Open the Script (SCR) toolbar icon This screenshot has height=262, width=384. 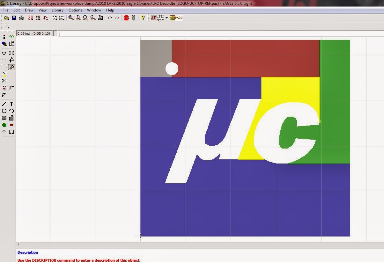tap(54, 18)
